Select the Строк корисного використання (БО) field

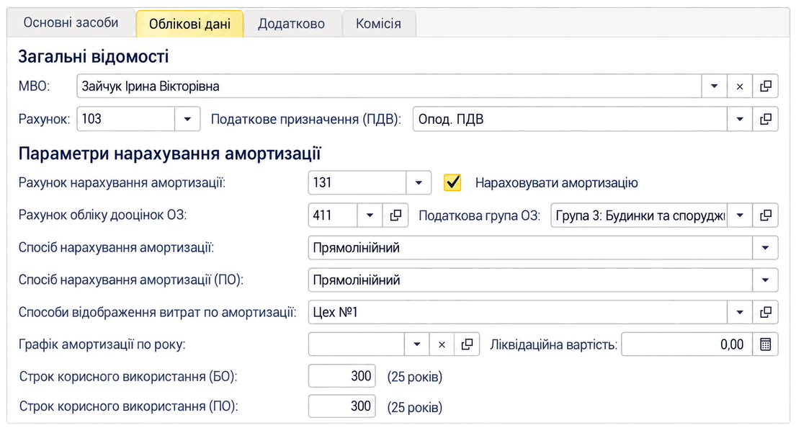pos(341,376)
